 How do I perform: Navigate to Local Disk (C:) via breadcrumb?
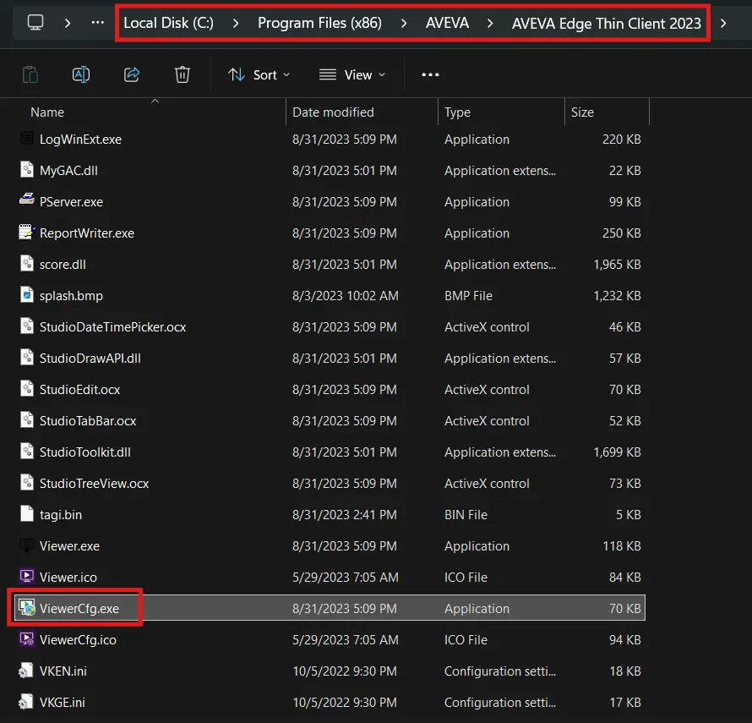coord(169,23)
